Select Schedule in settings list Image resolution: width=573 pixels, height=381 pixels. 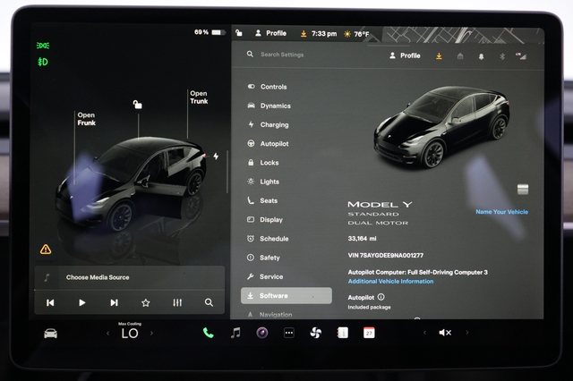tap(268, 239)
